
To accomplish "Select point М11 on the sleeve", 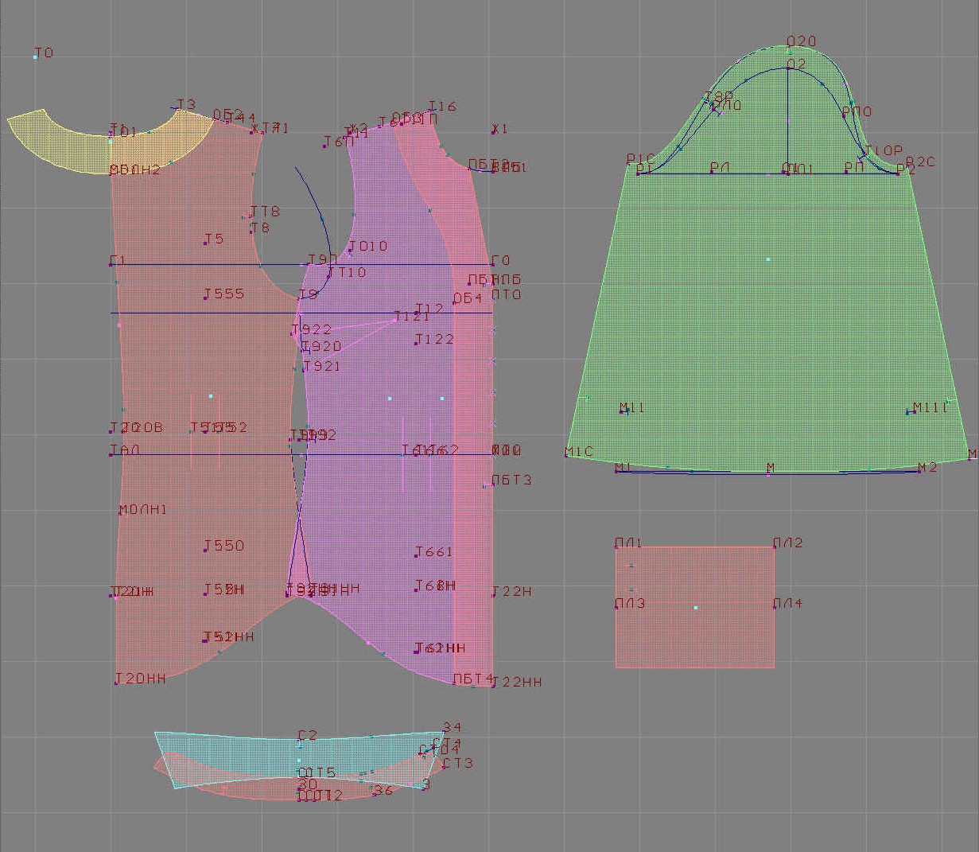I will 622,412.
